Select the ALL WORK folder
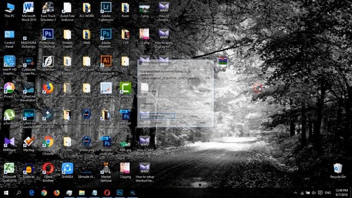This screenshot has height=198, width=352. (87, 10)
